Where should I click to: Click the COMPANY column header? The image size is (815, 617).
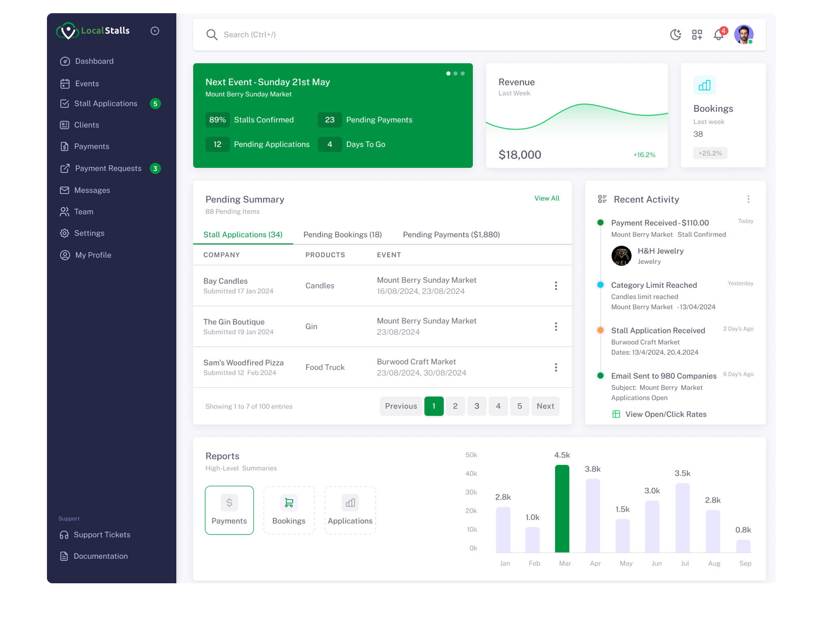[222, 255]
